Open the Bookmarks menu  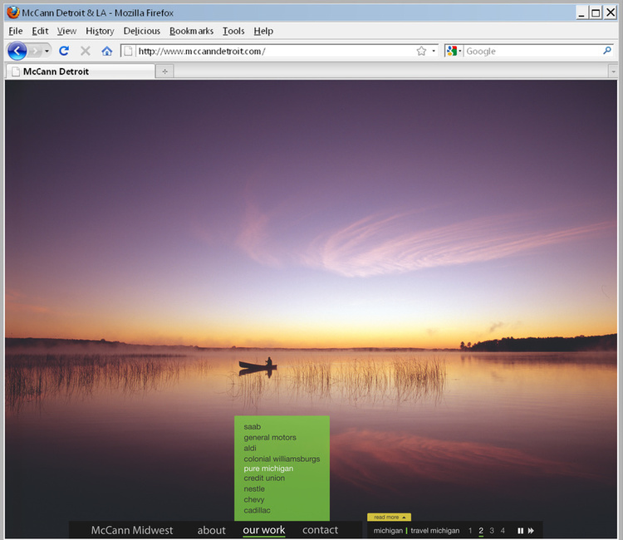(x=191, y=31)
